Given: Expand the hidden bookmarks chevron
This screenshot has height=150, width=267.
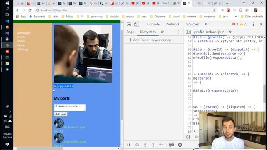Looking at the screenshot, I should [x=236, y=16].
